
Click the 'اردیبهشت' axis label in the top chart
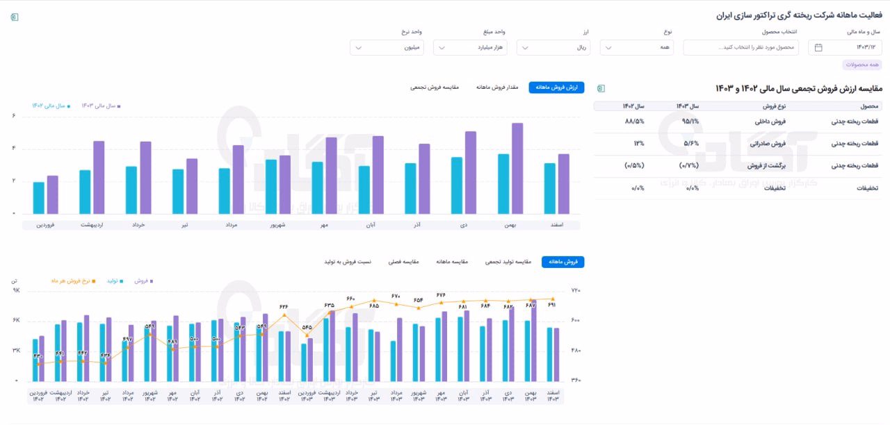(92, 225)
